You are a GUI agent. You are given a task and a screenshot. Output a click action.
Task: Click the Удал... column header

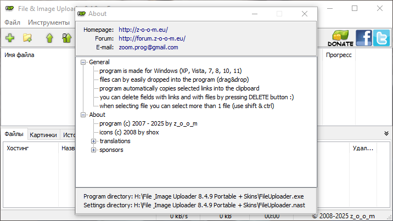[x=363, y=148]
